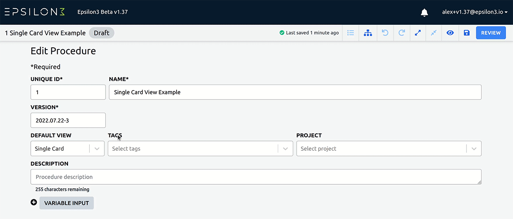The image size is (513, 219).
Task: Open the list outline view icon
Action: click(351, 33)
